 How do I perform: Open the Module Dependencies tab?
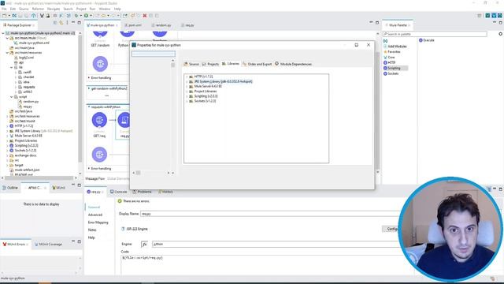coord(293,64)
